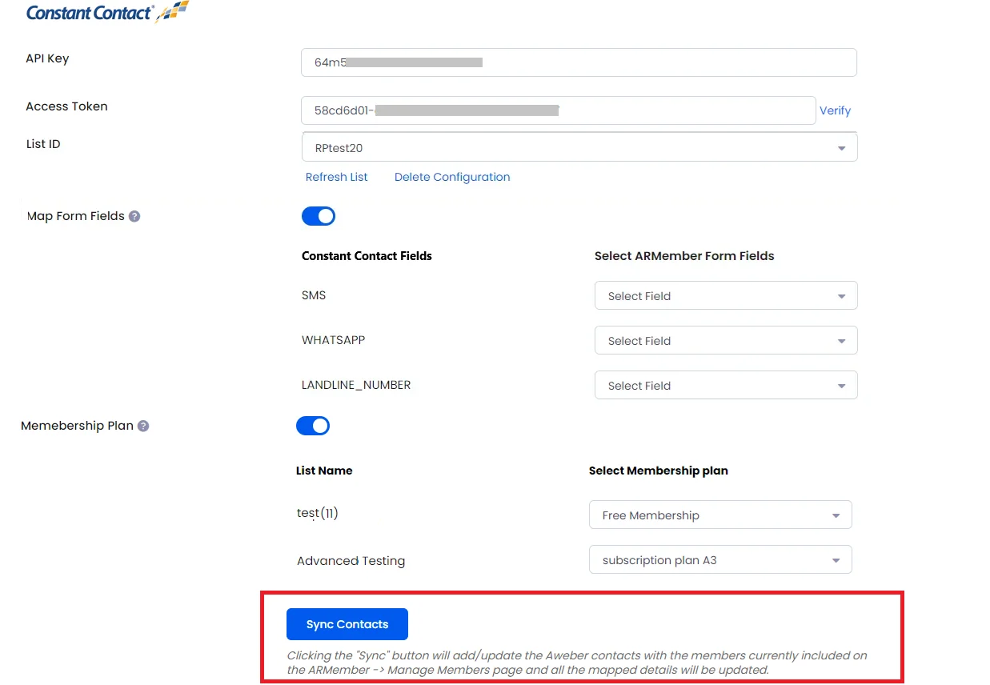Open the WHATSAPP Select Field dropdown
The height and width of the screenshot is (685, 990).
(726, 341)
